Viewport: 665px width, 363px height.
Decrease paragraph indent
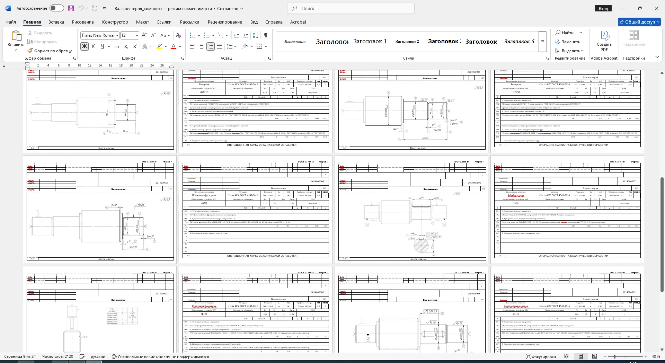(x=237, y=35)
